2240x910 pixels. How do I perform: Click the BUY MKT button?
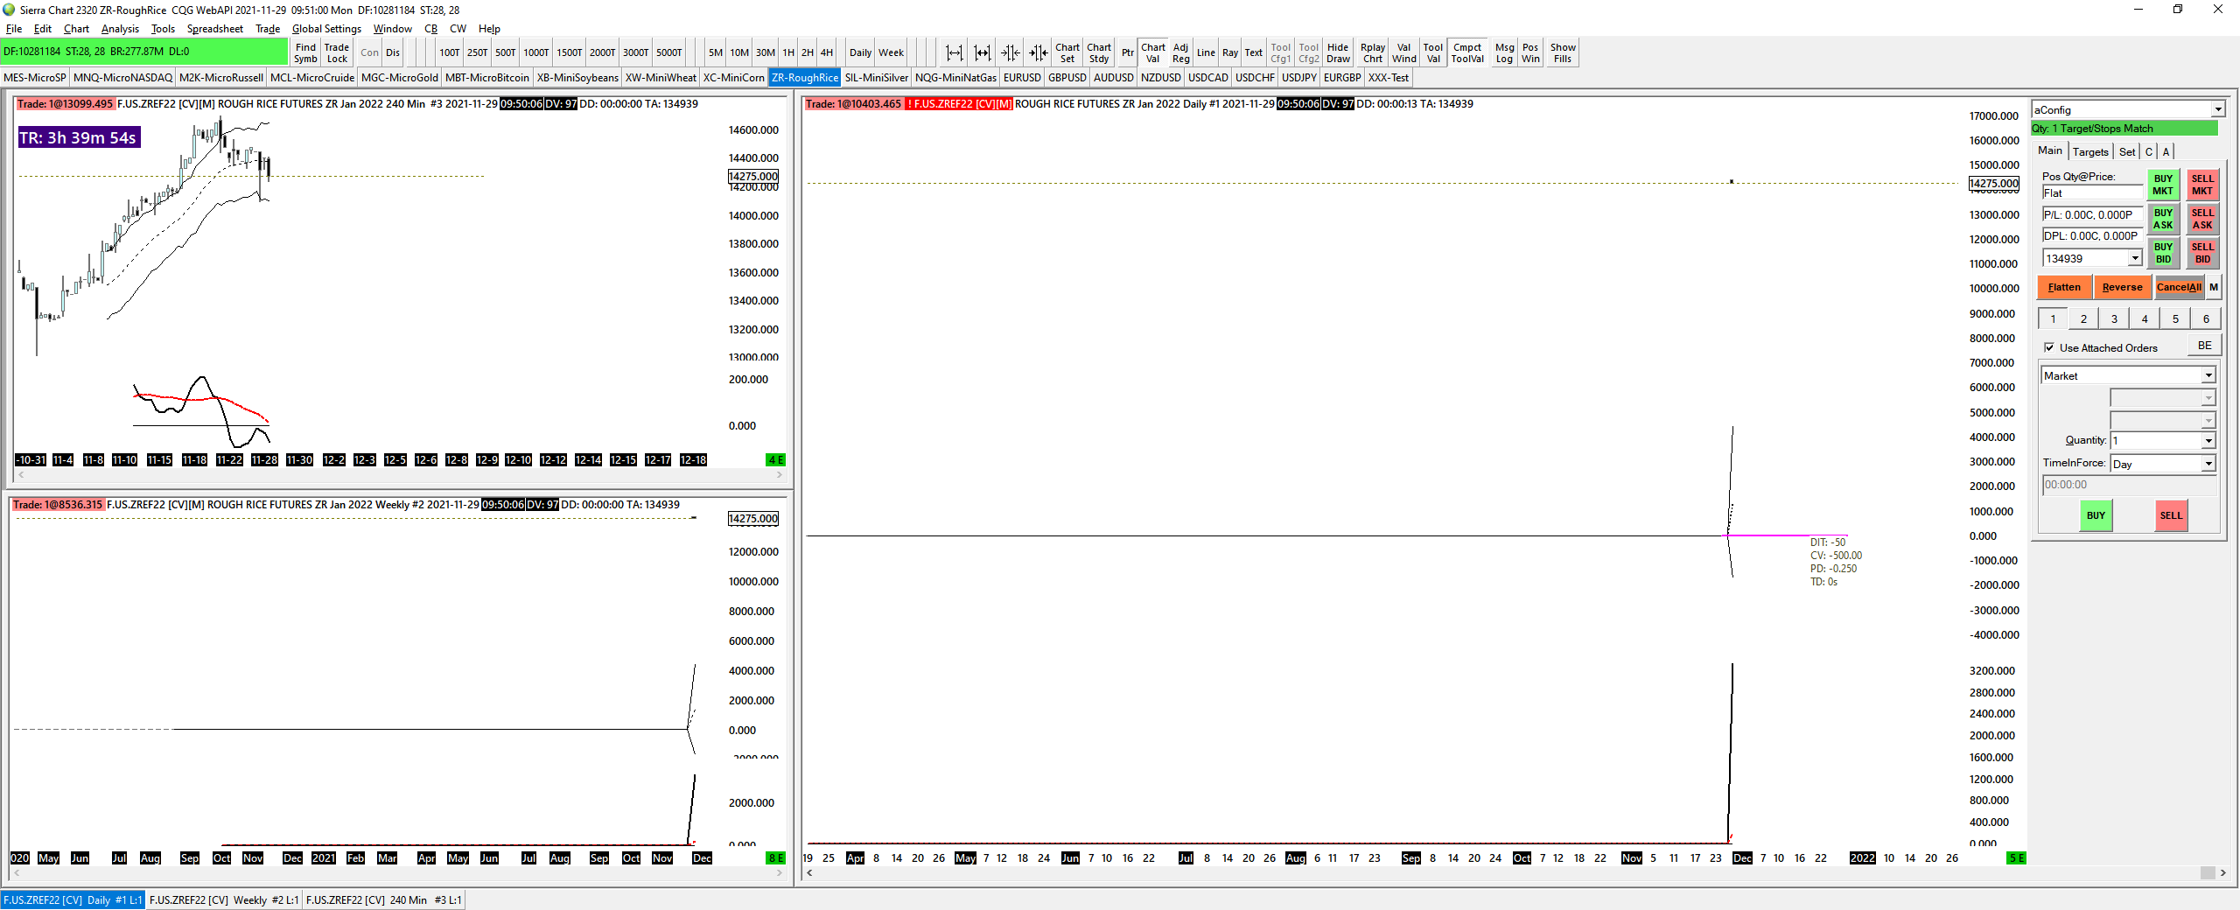tap(2163, 185)
